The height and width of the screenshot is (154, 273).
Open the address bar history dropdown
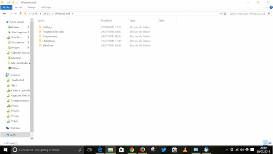[x=220, y=14]
